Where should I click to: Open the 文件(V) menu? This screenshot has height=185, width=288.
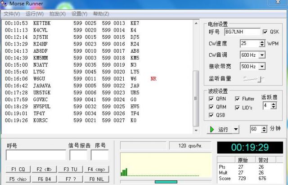coord(12,14)
